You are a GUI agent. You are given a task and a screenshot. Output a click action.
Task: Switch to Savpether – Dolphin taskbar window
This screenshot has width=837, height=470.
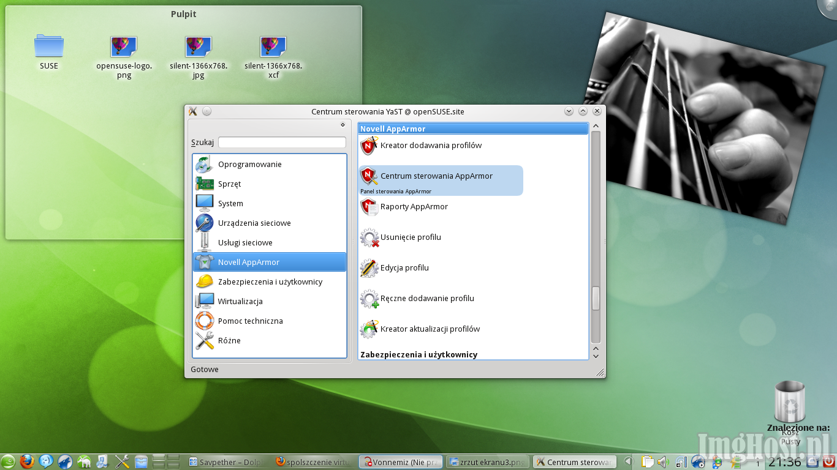click(x=226, y=462)
